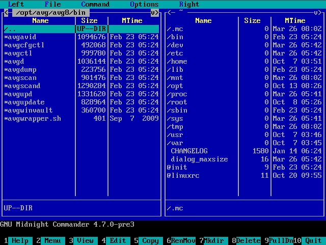Select the /home directory
326x245 pixels.
(x=244, y=61)
